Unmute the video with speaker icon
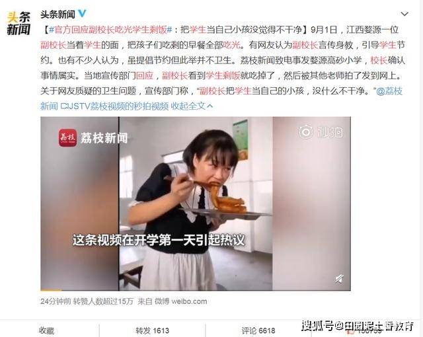 click(339, 278)
